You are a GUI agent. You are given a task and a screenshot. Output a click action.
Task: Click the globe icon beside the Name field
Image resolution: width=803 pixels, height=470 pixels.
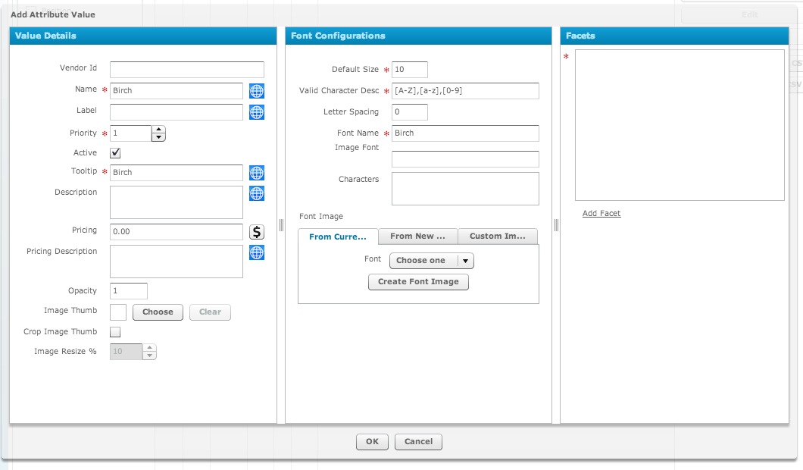click(x=256, y=91)
